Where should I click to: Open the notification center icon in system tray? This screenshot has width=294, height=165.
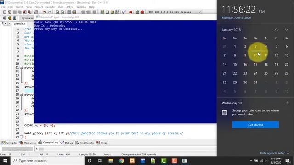[x=288, y=161]
